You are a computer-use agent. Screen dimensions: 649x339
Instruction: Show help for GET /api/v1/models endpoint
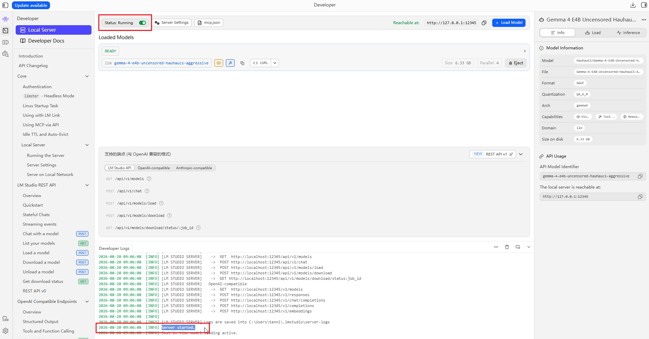[x=149, y=179]
